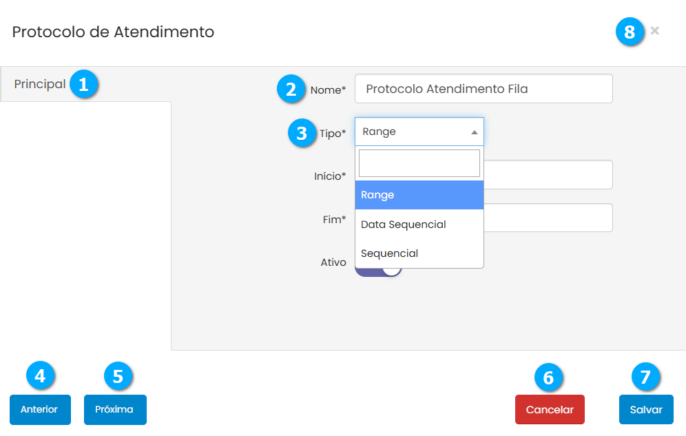Click the numbered badge 1 beside Principal

pyautogui.click(x=83, y=85)
